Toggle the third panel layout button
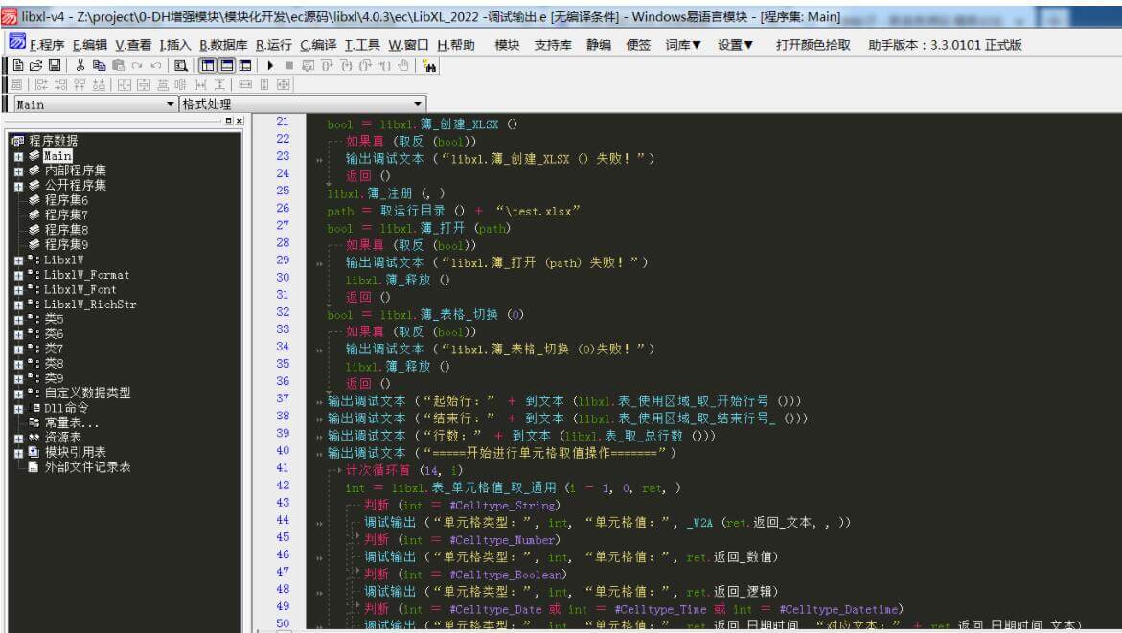This screenshot has height=633, width=1122. pyautogui.click(x=246, y=65)
